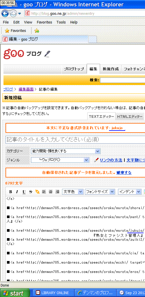Click the goo ブログ logo
Screen dimensions: 145x297
point(22,54)
